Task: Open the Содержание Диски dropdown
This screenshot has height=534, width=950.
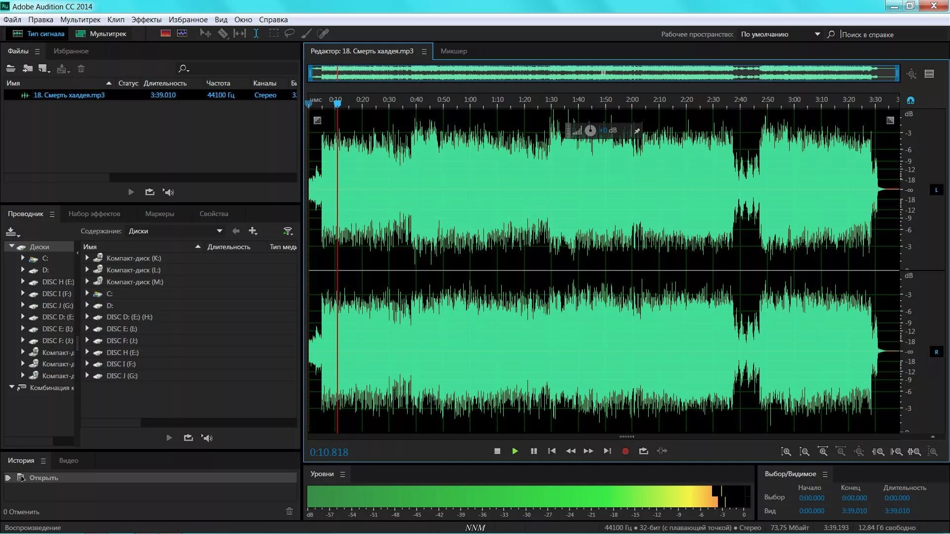Action: (x=219, y=231)
